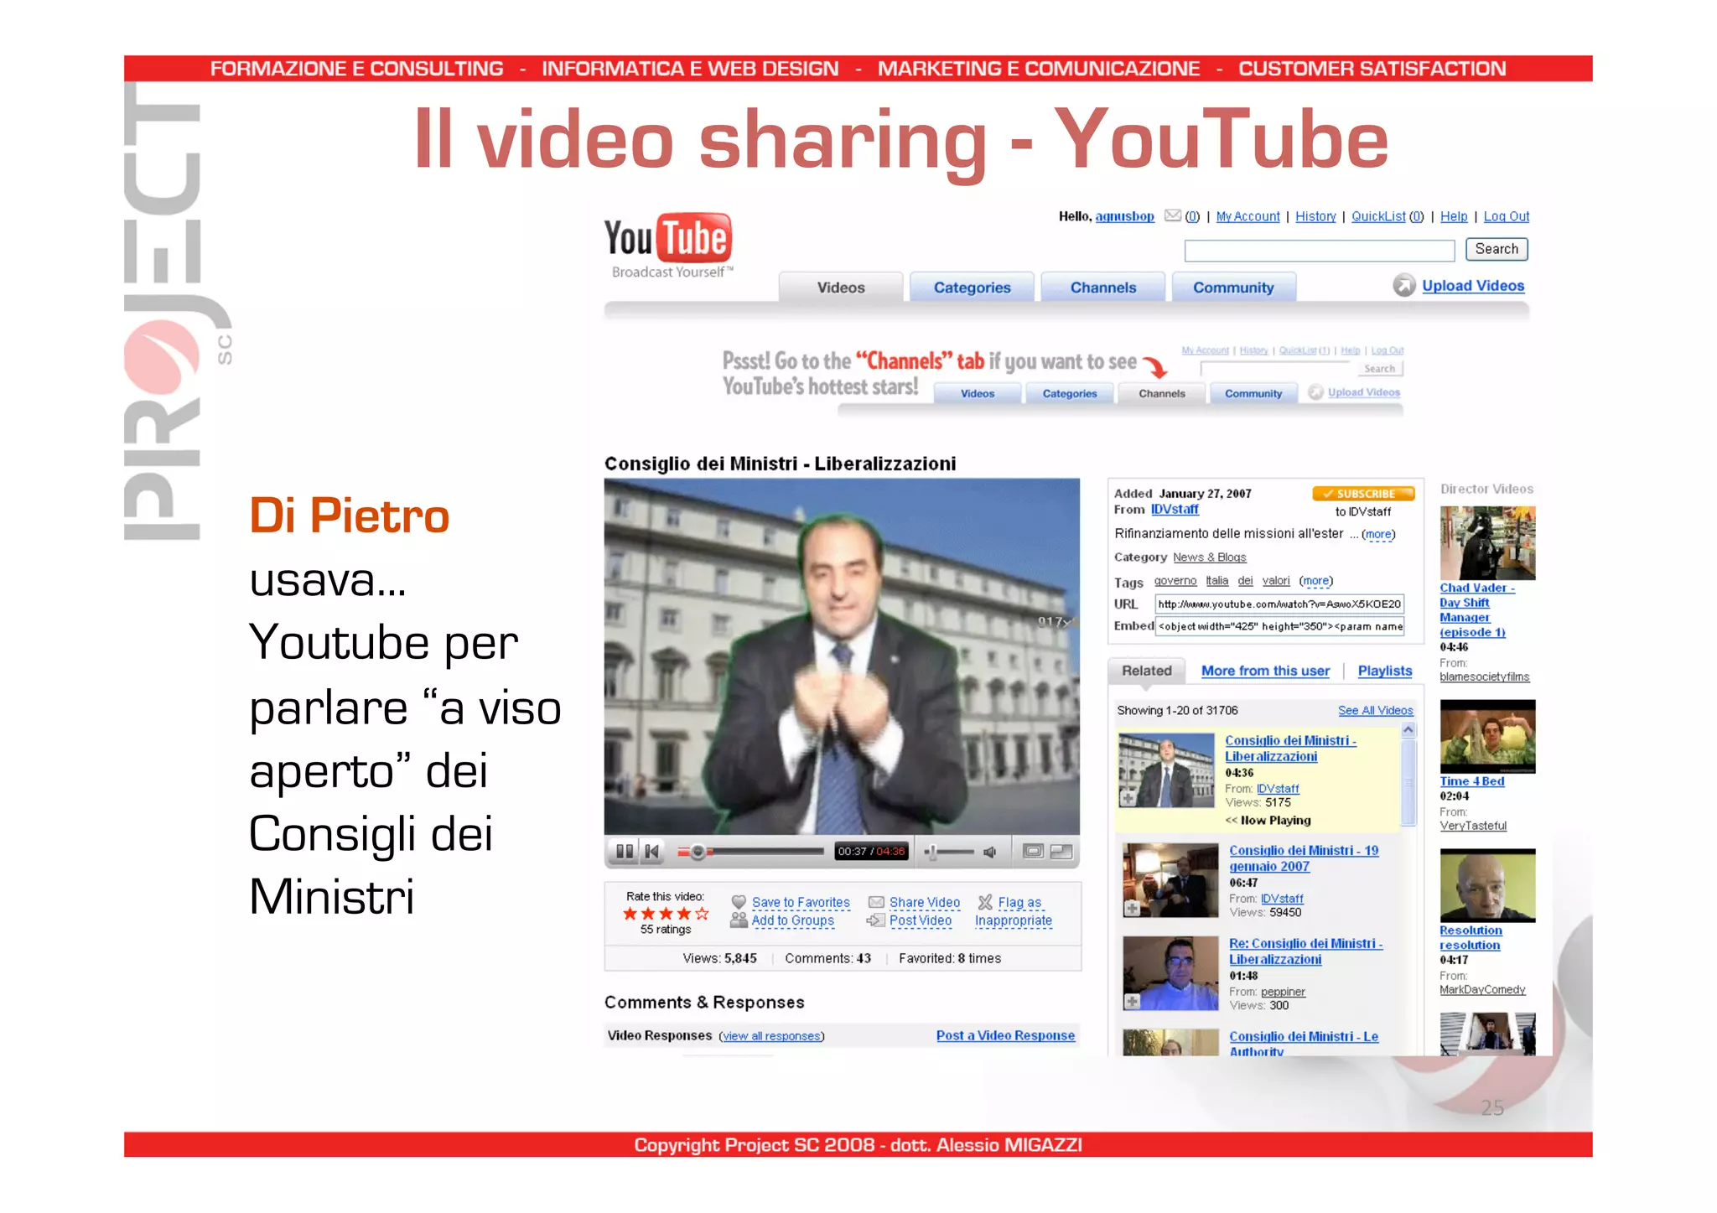Image resolution: width=1717 pixels, height=1213 pixels.
Task: Open Consiglio dei Ministri - 19 gennaio 2007
Action: (1304, 858)
